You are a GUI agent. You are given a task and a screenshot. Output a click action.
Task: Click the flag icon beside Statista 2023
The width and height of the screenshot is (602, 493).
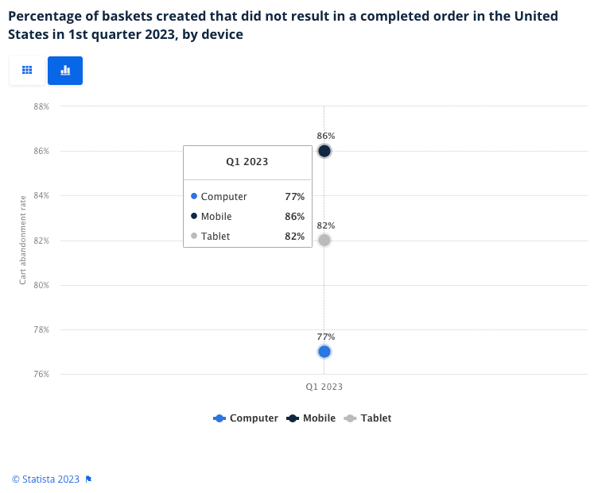[x=89, y=480]
